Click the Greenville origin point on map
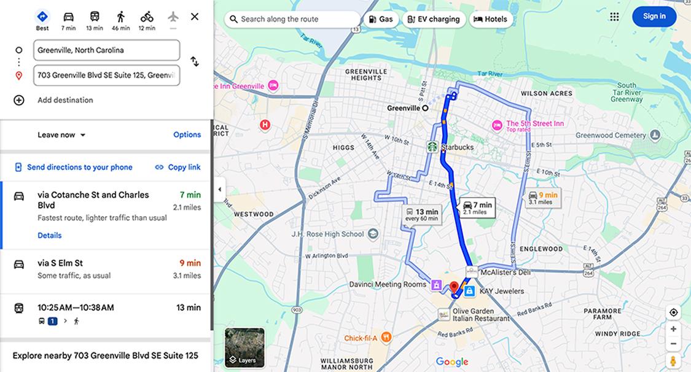The image size is (691, 372). (425, 108)
